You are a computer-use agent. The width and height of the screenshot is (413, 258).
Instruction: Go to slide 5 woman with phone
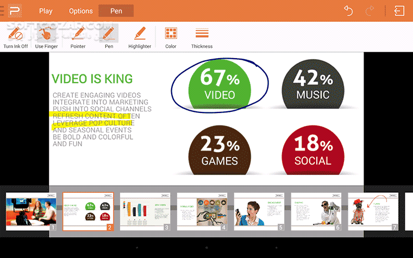[259, 211]
